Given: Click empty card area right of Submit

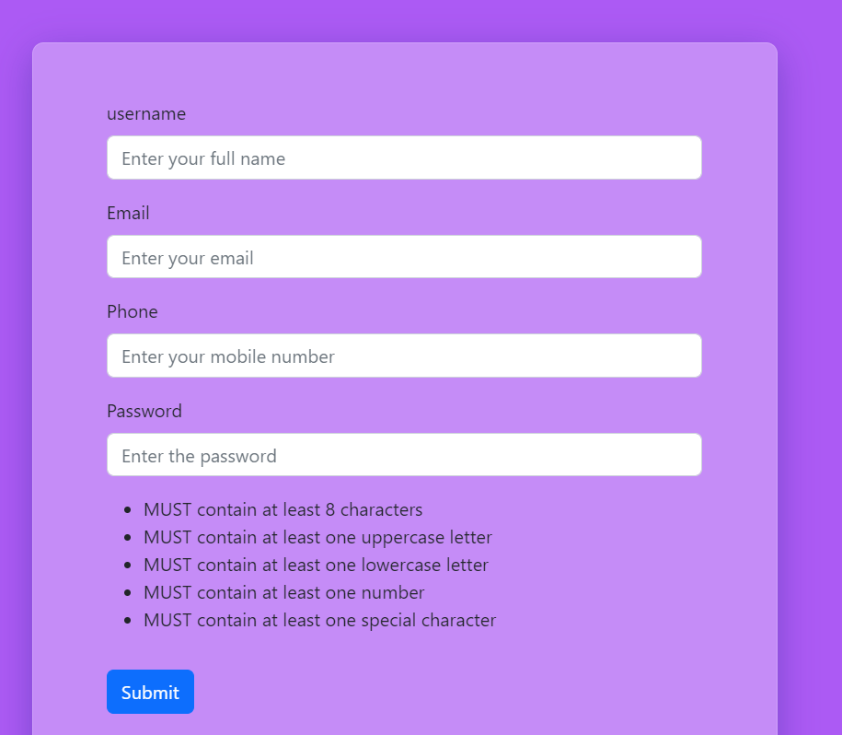Looking at the screenshot, I should point(456,692).
